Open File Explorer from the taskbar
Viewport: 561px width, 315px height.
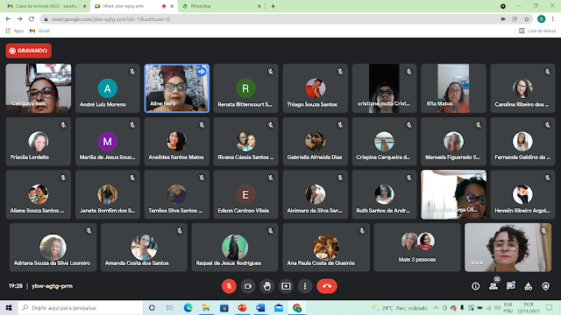click(x=206, y=307)
